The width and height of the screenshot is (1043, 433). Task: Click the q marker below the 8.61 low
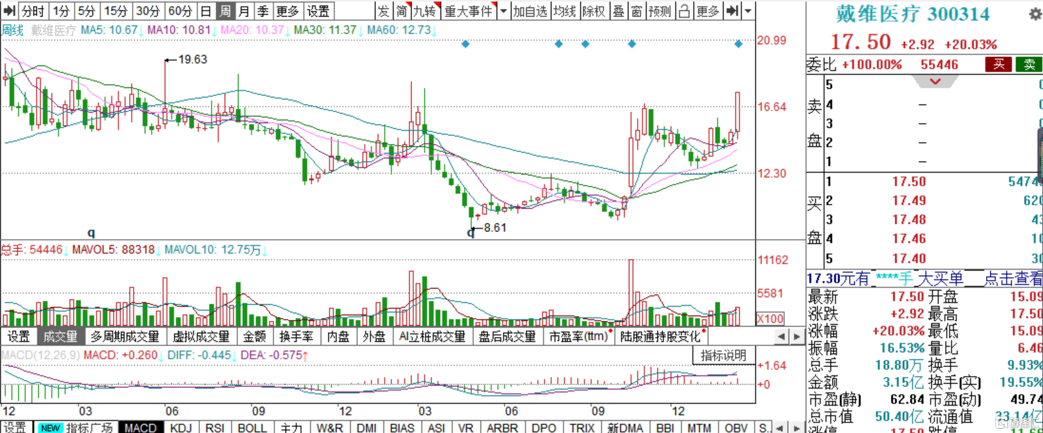click(x=470, y=233)
